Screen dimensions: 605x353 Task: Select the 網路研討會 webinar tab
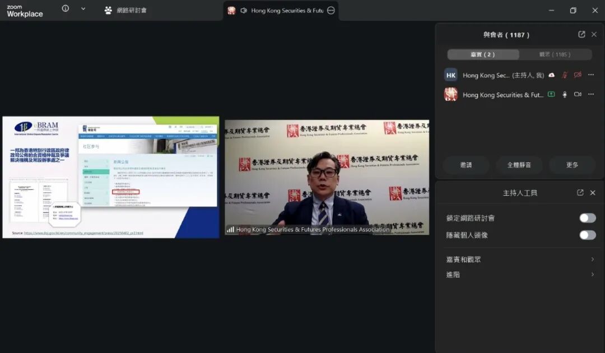point(126,11)
